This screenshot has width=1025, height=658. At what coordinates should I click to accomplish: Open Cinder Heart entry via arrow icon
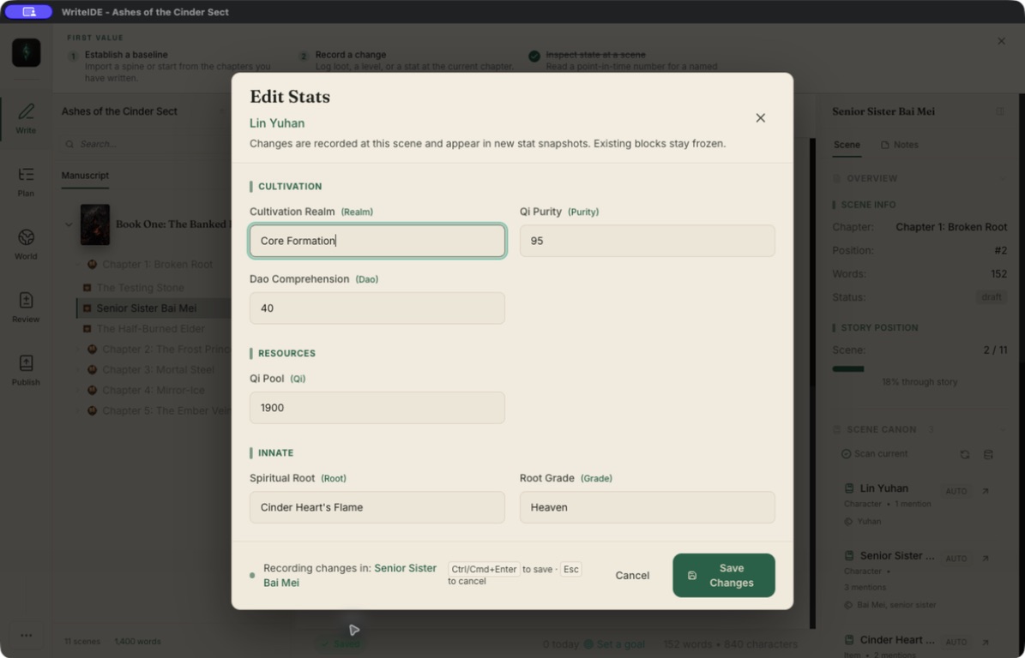click(986, 643)
